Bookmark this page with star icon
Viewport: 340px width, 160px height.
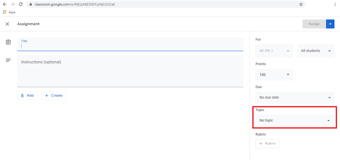tap(301, 4)
